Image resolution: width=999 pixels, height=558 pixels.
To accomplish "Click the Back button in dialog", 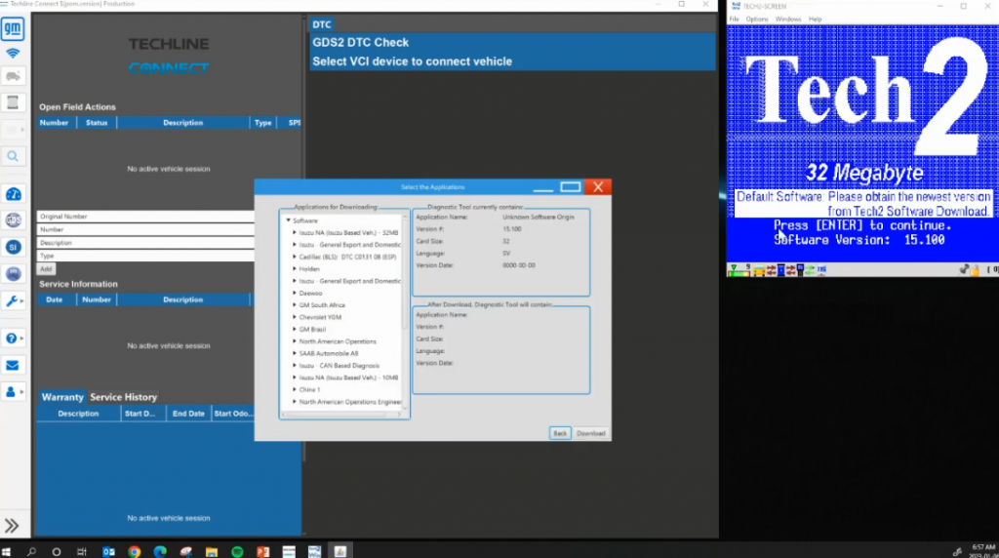I will click(559, 433).
